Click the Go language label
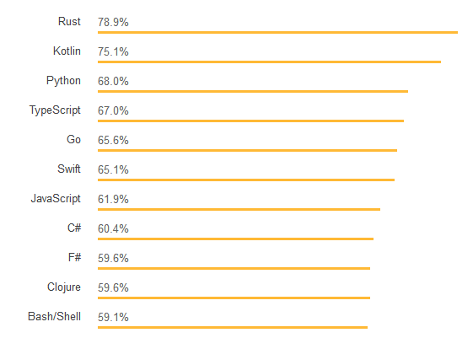This screenshot has height=338, width=473. point(74,140)
